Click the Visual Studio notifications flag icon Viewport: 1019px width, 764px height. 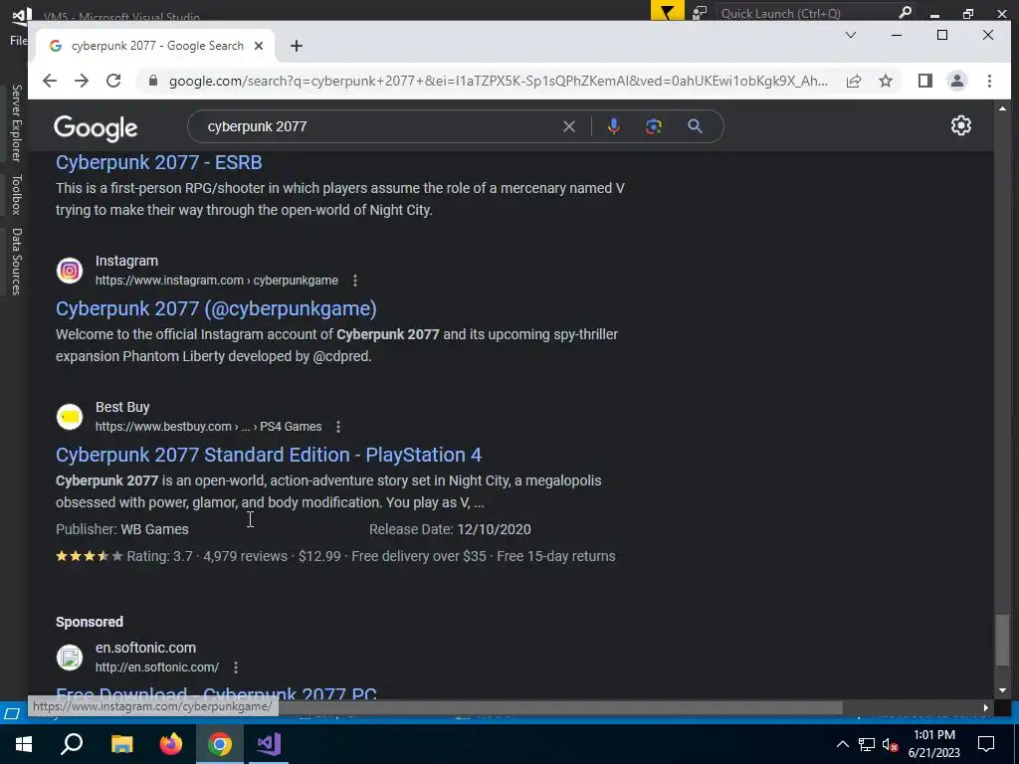(668, 12)
